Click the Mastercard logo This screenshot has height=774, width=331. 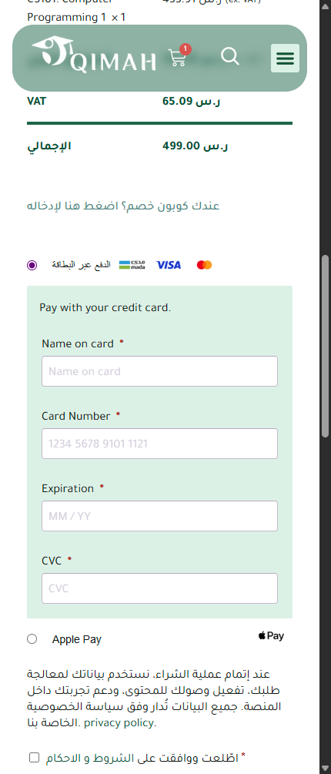pos(204,265)
